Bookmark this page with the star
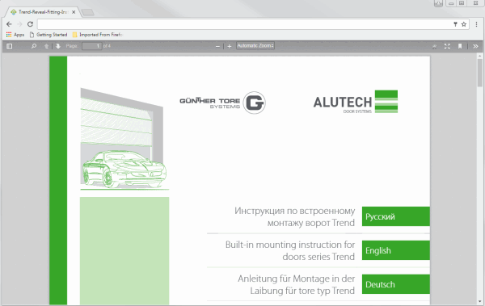This screenshot has height=306, width=485. [x=464, y=24]
